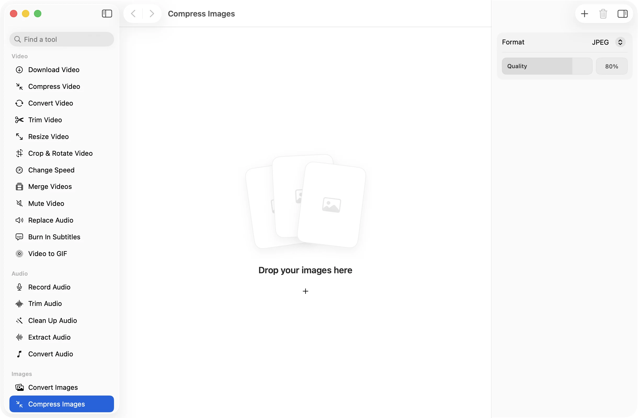This screenshot has height=418, width=638.
Task: Open the Resize Video tool
Action: click(61, 137)
